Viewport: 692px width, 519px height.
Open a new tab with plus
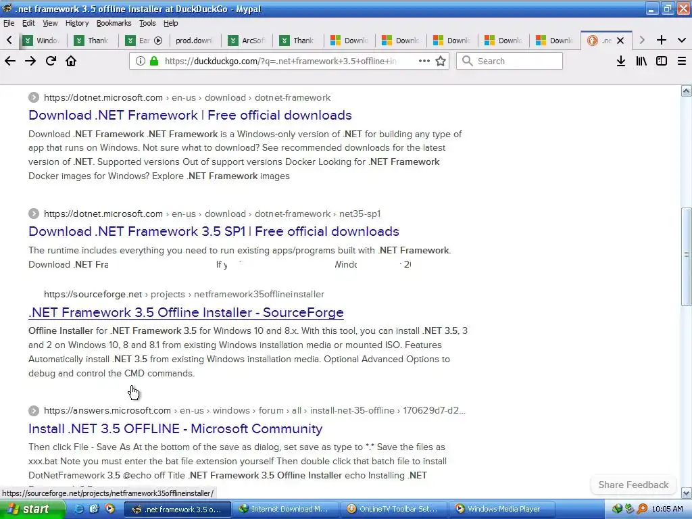[x=661, y=40]
